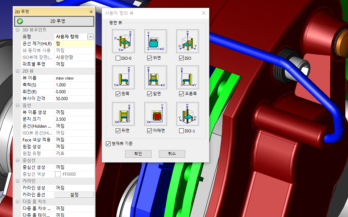Open the 유형 dropdown arrow
The image size is (348, 217).
[x=91, y=37]
